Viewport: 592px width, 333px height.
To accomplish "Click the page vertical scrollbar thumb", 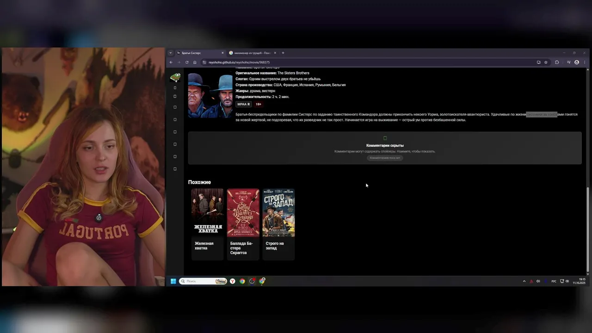I will pos(588,229).
